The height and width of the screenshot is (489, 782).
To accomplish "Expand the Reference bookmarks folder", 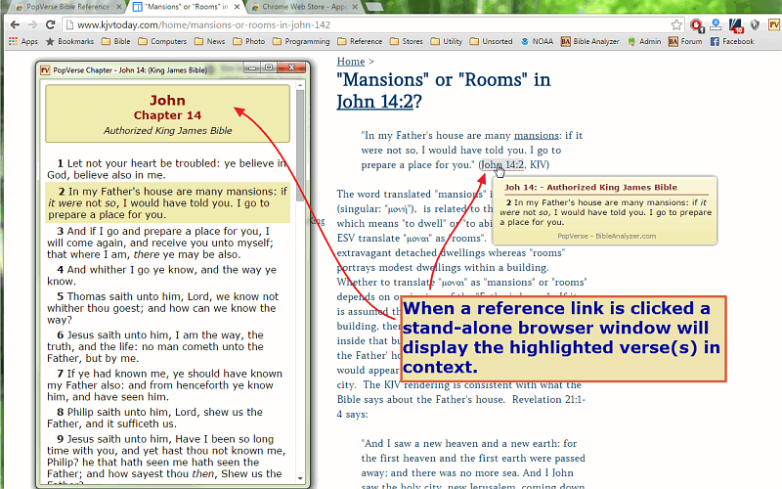I will (x=360, y=42).
